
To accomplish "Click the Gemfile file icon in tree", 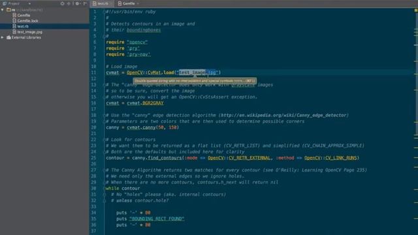I will pyautogui.click(x=14, y=15).
